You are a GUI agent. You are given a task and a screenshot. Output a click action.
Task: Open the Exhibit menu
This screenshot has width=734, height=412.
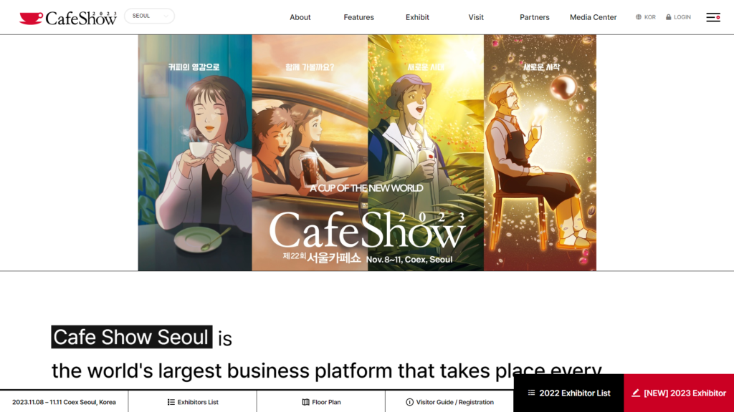(417, 17)
